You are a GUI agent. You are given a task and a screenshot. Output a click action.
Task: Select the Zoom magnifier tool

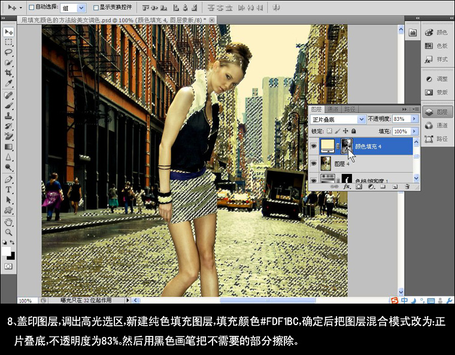[8, 232]
